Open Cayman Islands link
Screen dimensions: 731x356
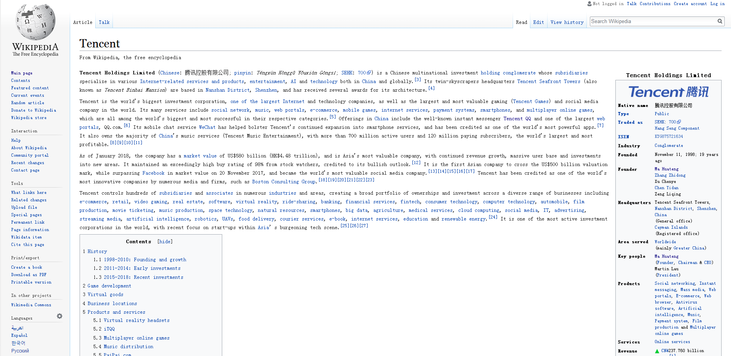(671, 228)
